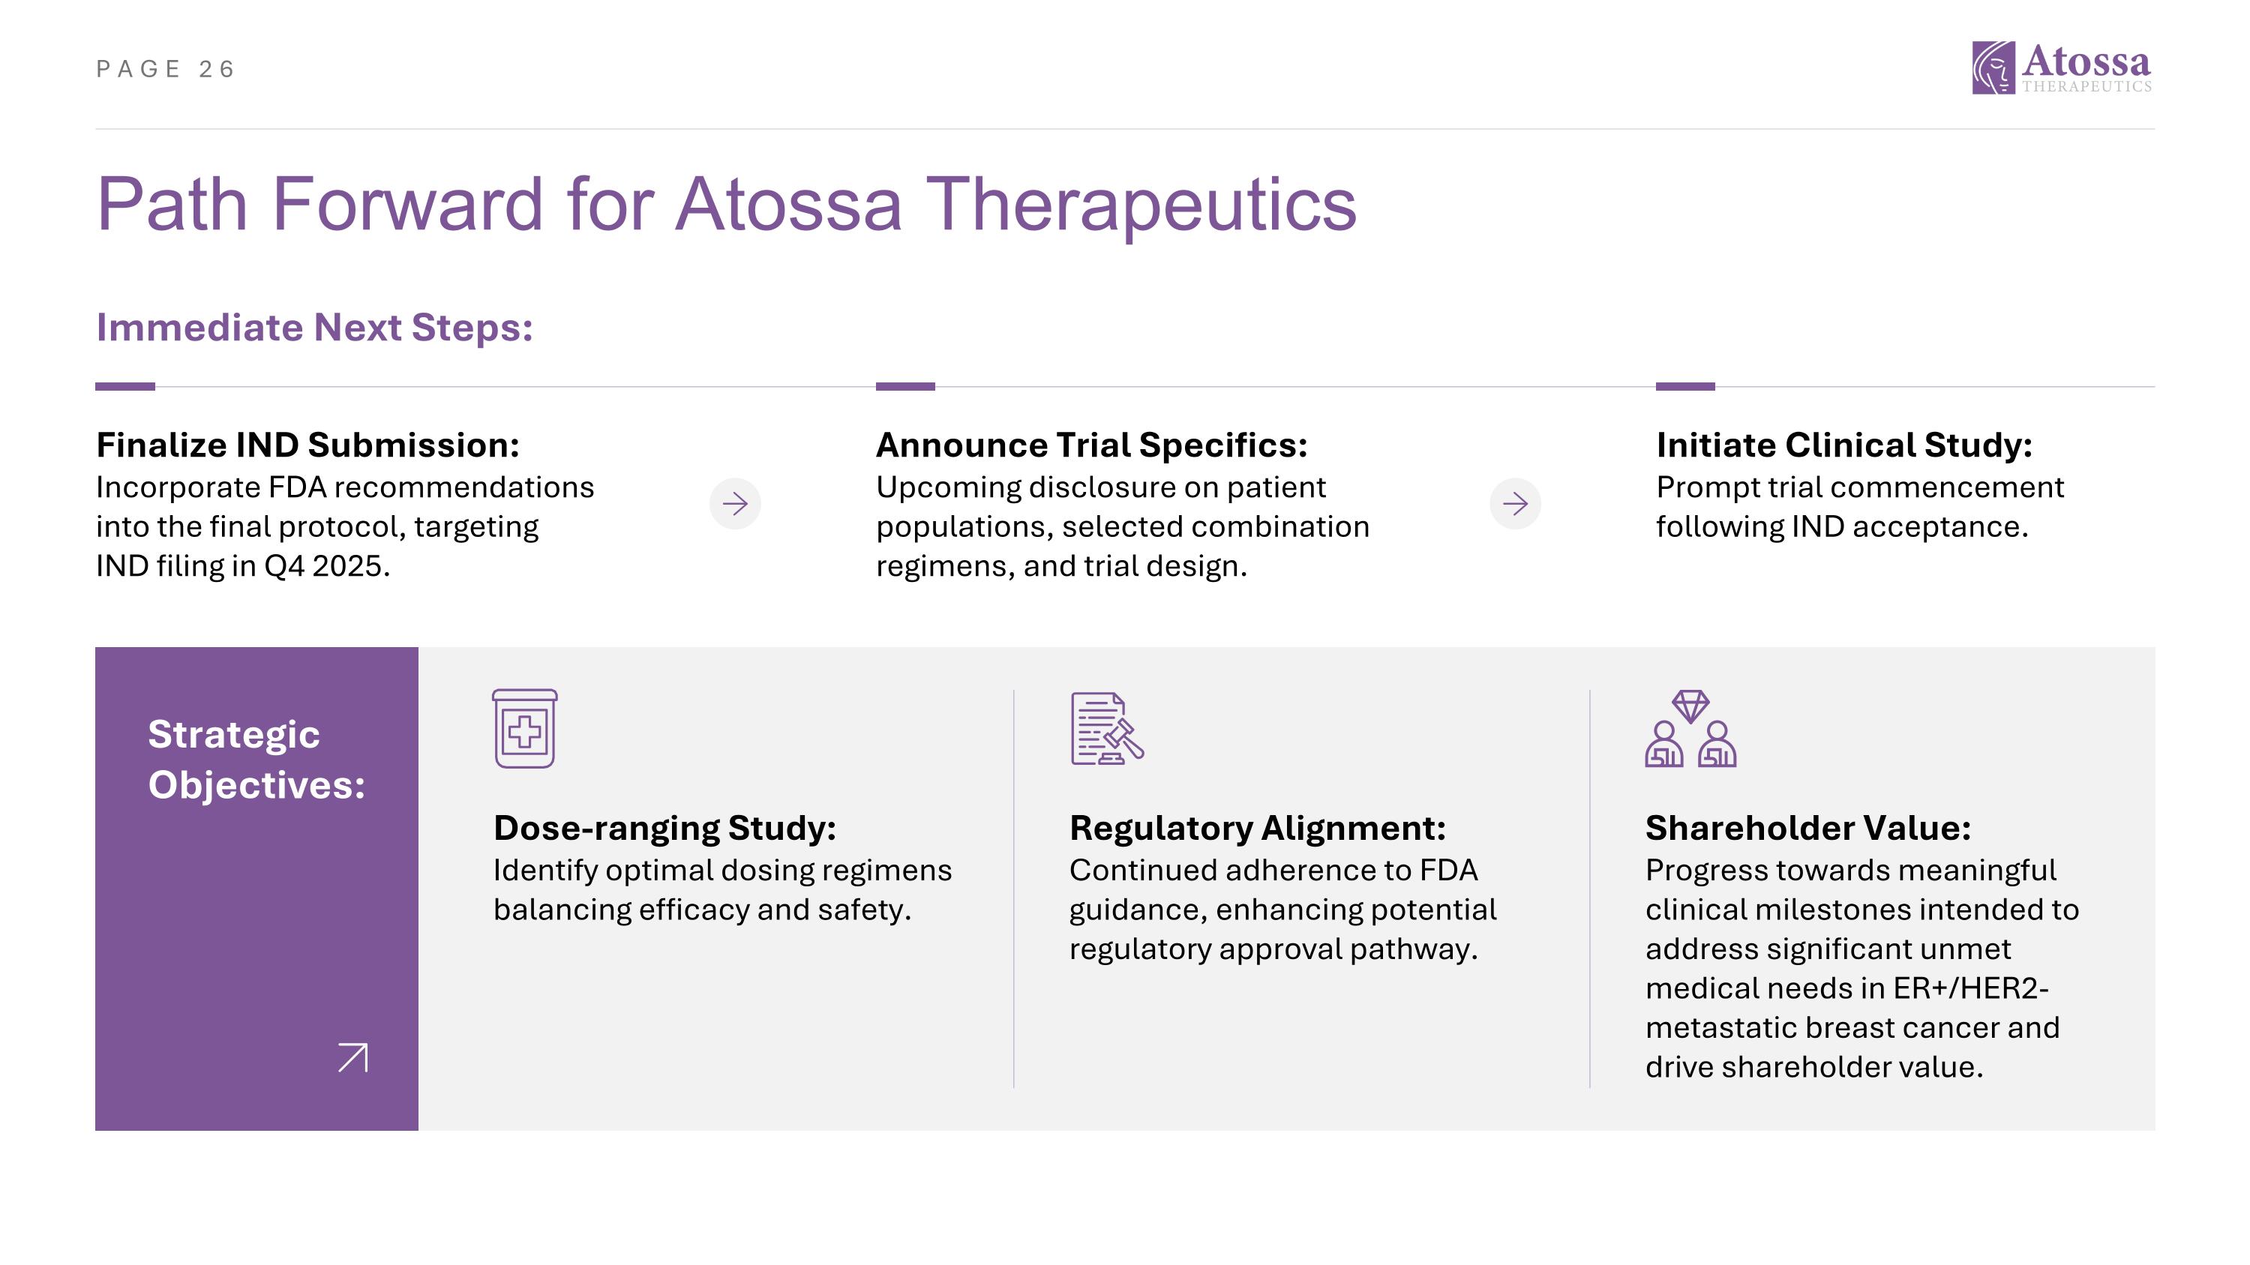Click the Finalize IND Submission heading
The width and height of the screenshot is (2250, 1265).
tap(307, 445)
